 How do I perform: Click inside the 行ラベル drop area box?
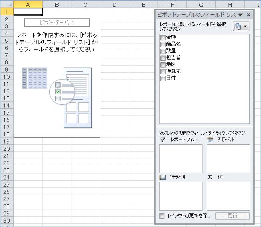181,196
